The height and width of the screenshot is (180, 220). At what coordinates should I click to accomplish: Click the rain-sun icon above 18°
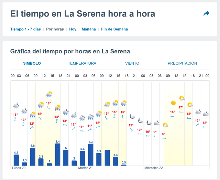(49, 94)
